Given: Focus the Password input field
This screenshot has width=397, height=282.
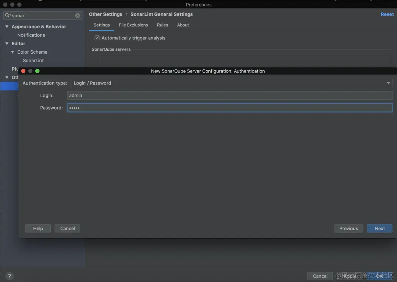Looking at the screenshot, I should coord(230,108).
